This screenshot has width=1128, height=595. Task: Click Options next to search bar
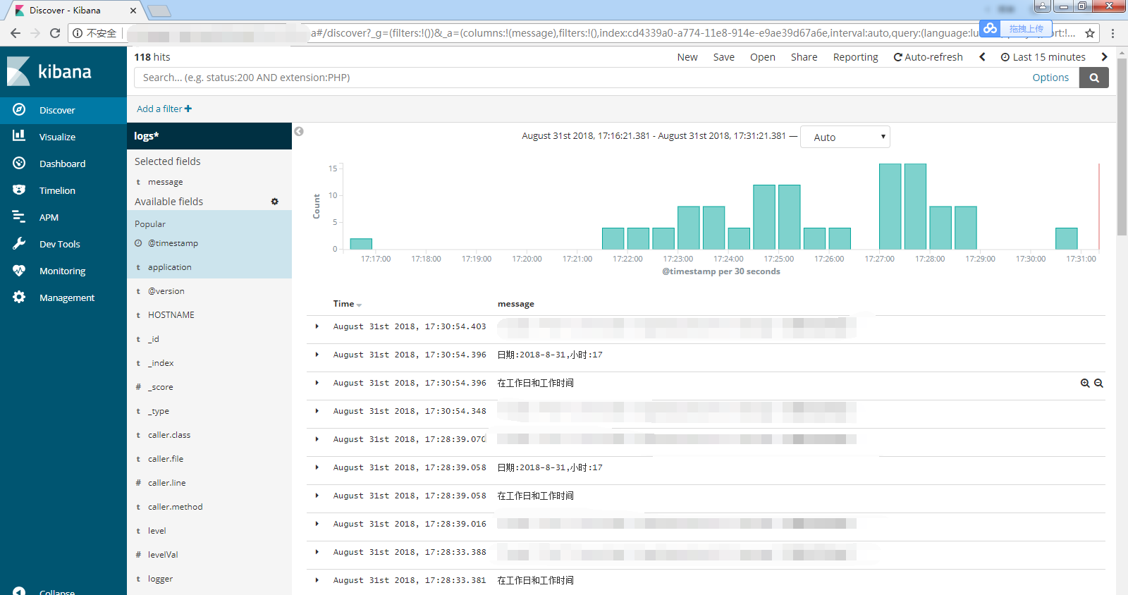[1050, 78]
